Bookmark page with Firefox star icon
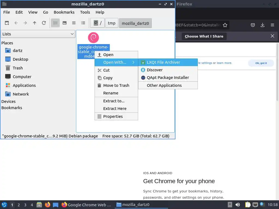Image resolution: width=279 pixels, height=209 pixels. click(225, 25)
